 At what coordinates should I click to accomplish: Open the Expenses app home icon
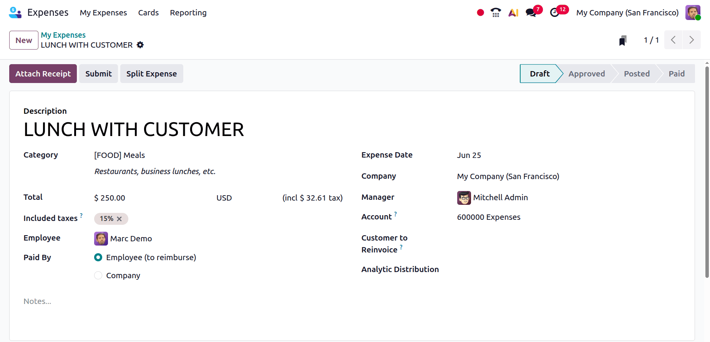pyautogui.click(x=15, y=13)
